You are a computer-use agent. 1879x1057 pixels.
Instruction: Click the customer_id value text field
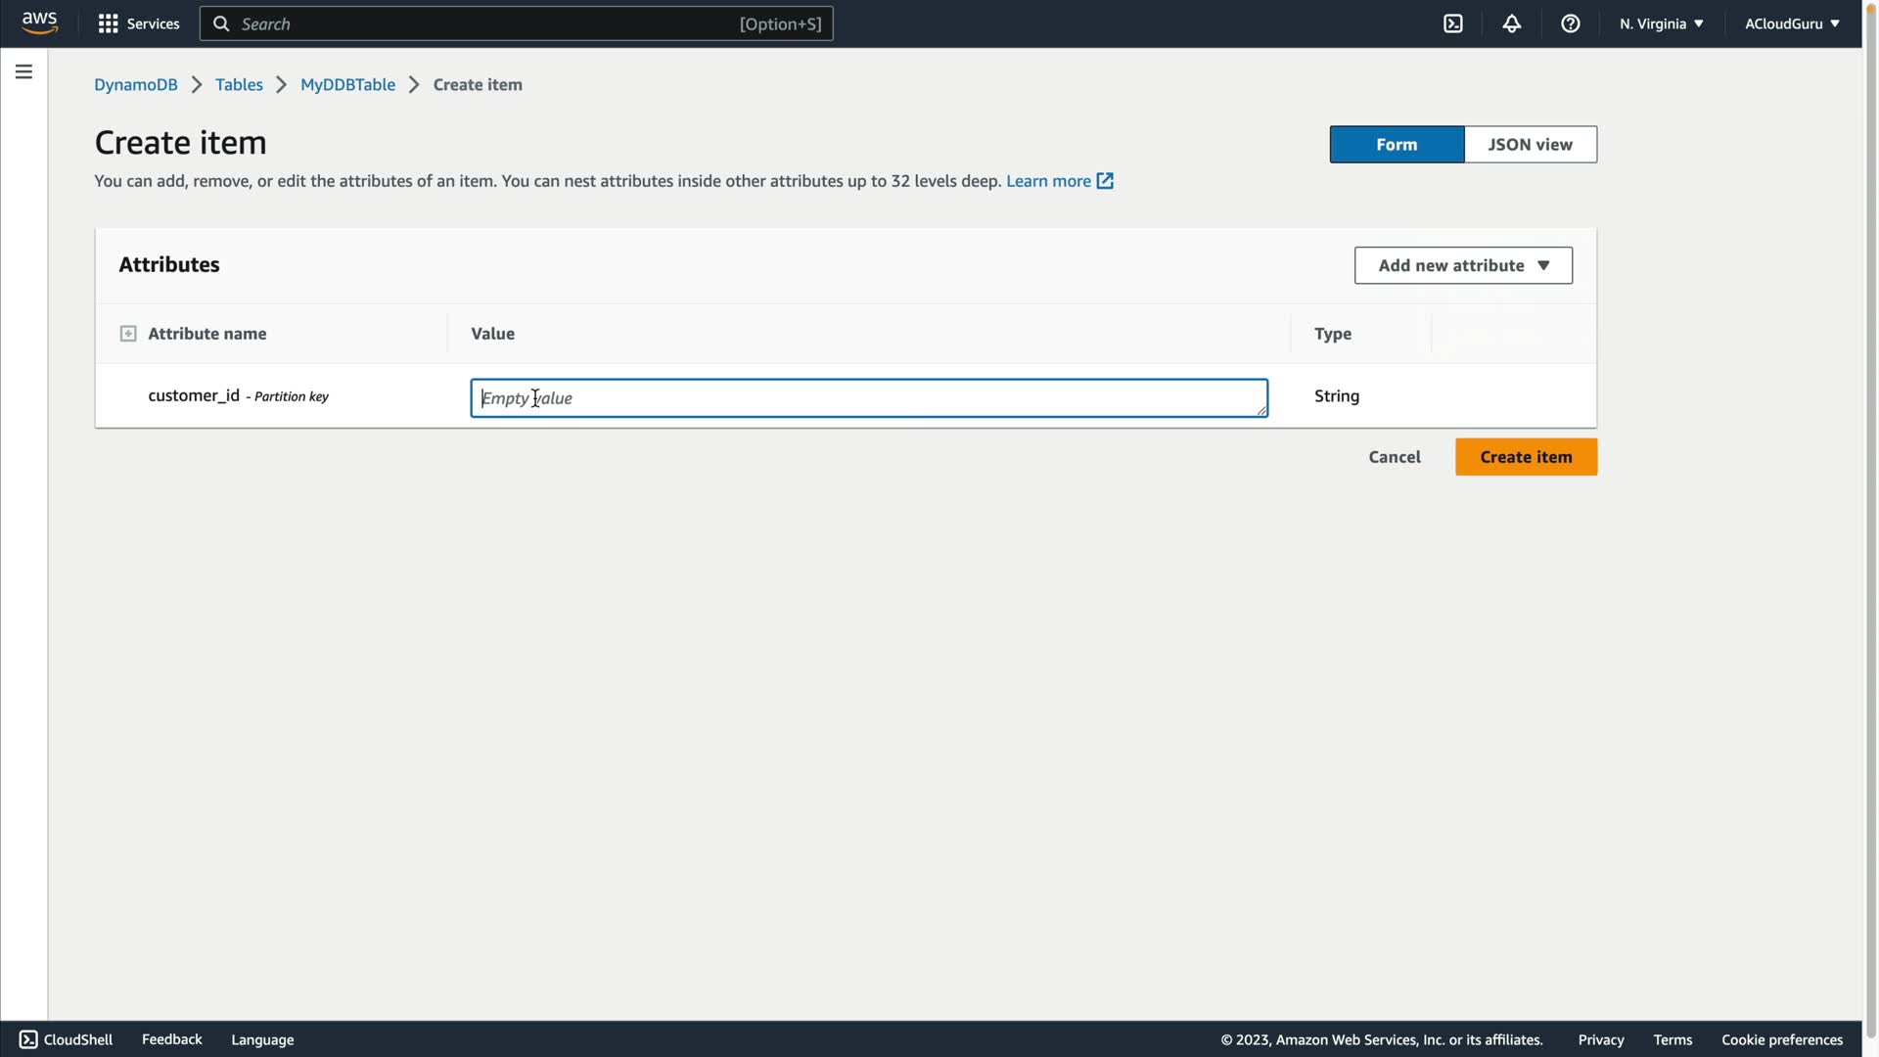click(x=868, y=398)
